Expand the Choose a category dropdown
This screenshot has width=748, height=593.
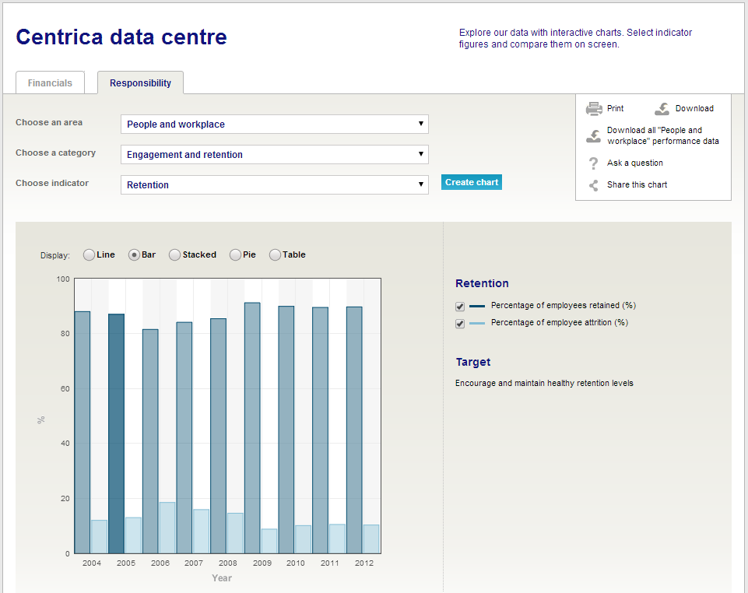274,155
